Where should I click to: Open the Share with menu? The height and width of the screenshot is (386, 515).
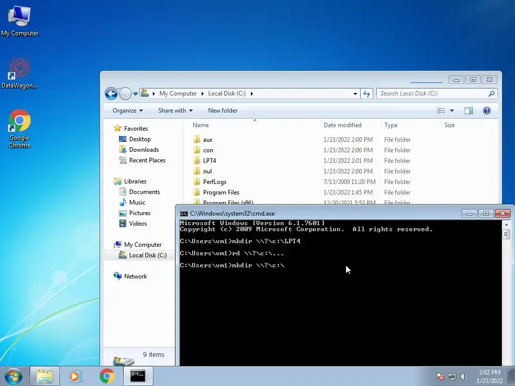pyautogui.click(x=176, y=111)
